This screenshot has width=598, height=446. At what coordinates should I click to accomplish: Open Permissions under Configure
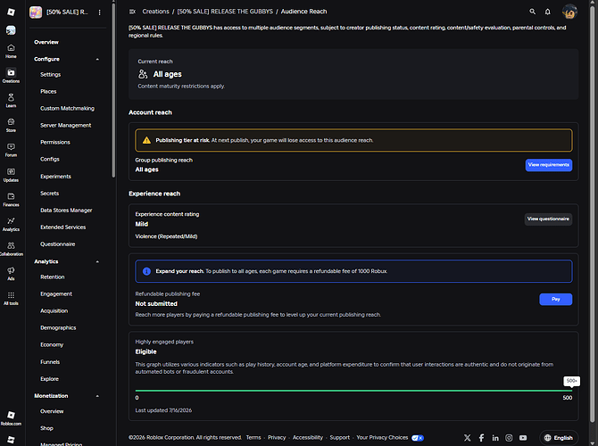pyautogui.click(x=55, y=142)
